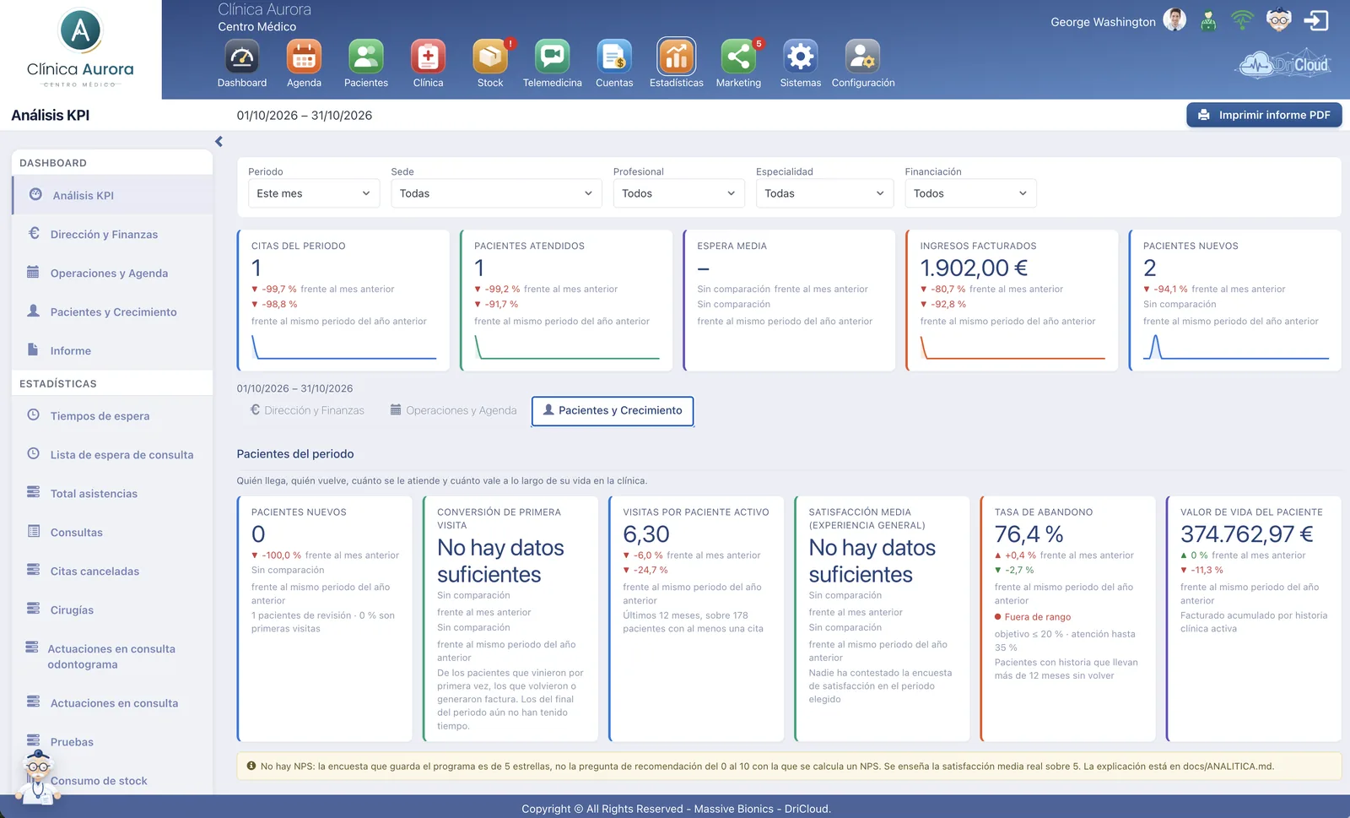
Task: Click the Wi-Fi connection status icon
Action: click(1242, 19)
